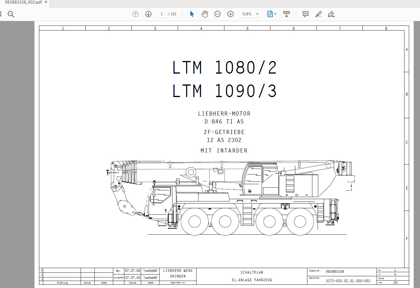Click the 'Copyright (c)' text
420x288 pixels.
[178, 283]
